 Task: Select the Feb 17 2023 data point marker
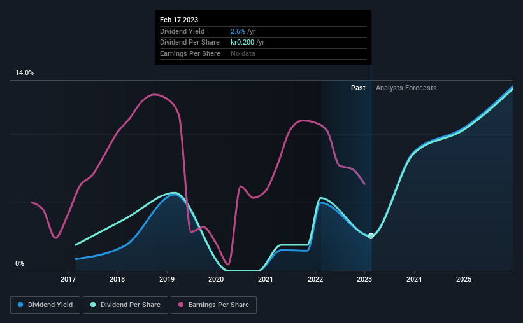tap(371, 236)
